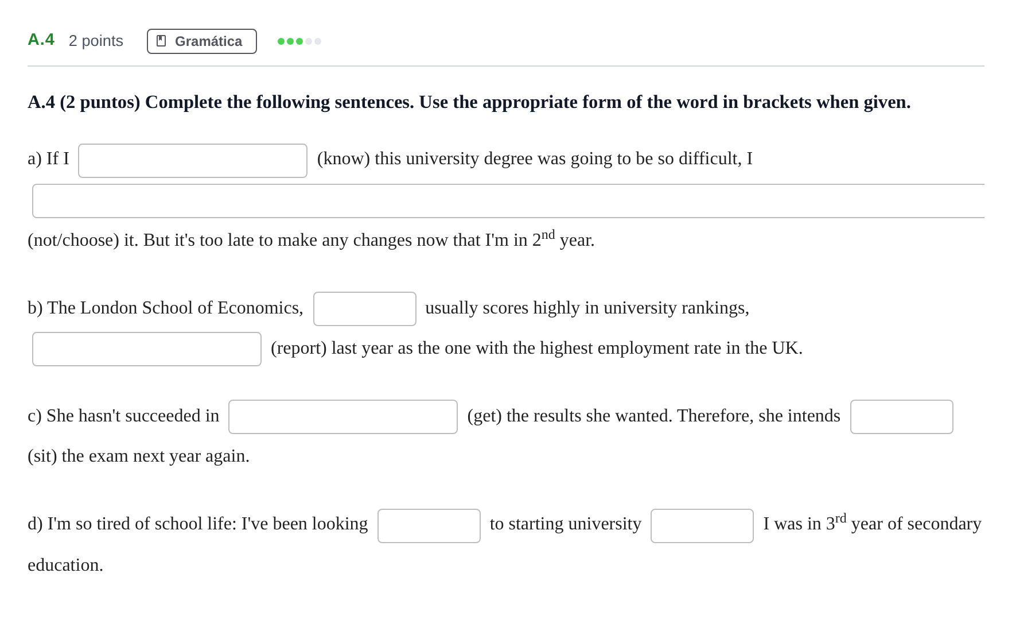The image size is (1012, 627).
Task: Click the third green difficulty dot
Action: click(x=299, y=41)
